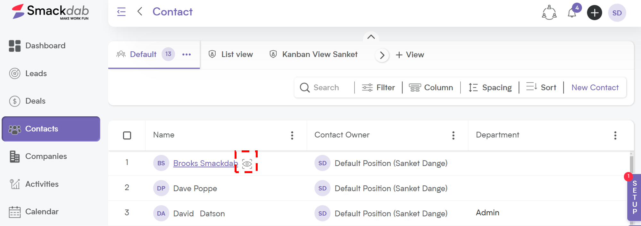Open the Column settings
This screenshot has width=641, height=226.
click(x=431, y=88)
